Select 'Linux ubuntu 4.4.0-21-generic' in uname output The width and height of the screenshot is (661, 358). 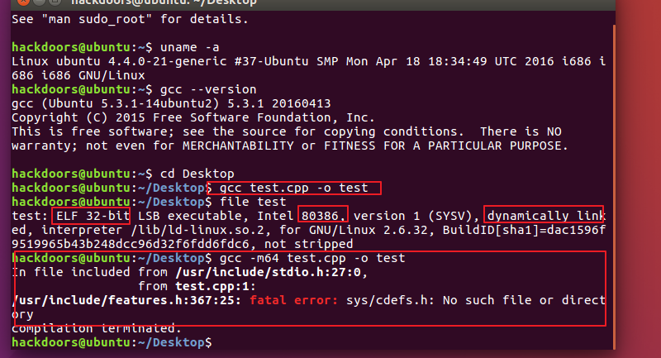(x=119, y=61)
